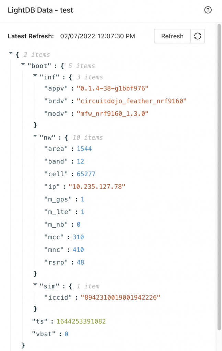
Task: Select the iccid number value
Action: [120, 297]
